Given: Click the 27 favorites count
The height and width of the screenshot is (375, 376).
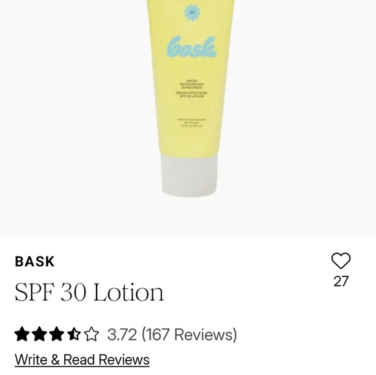Looking at the screenshot, I should 341,281.
